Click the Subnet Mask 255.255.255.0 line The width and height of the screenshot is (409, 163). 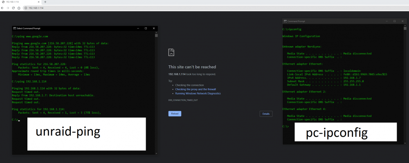pos(325,81)
